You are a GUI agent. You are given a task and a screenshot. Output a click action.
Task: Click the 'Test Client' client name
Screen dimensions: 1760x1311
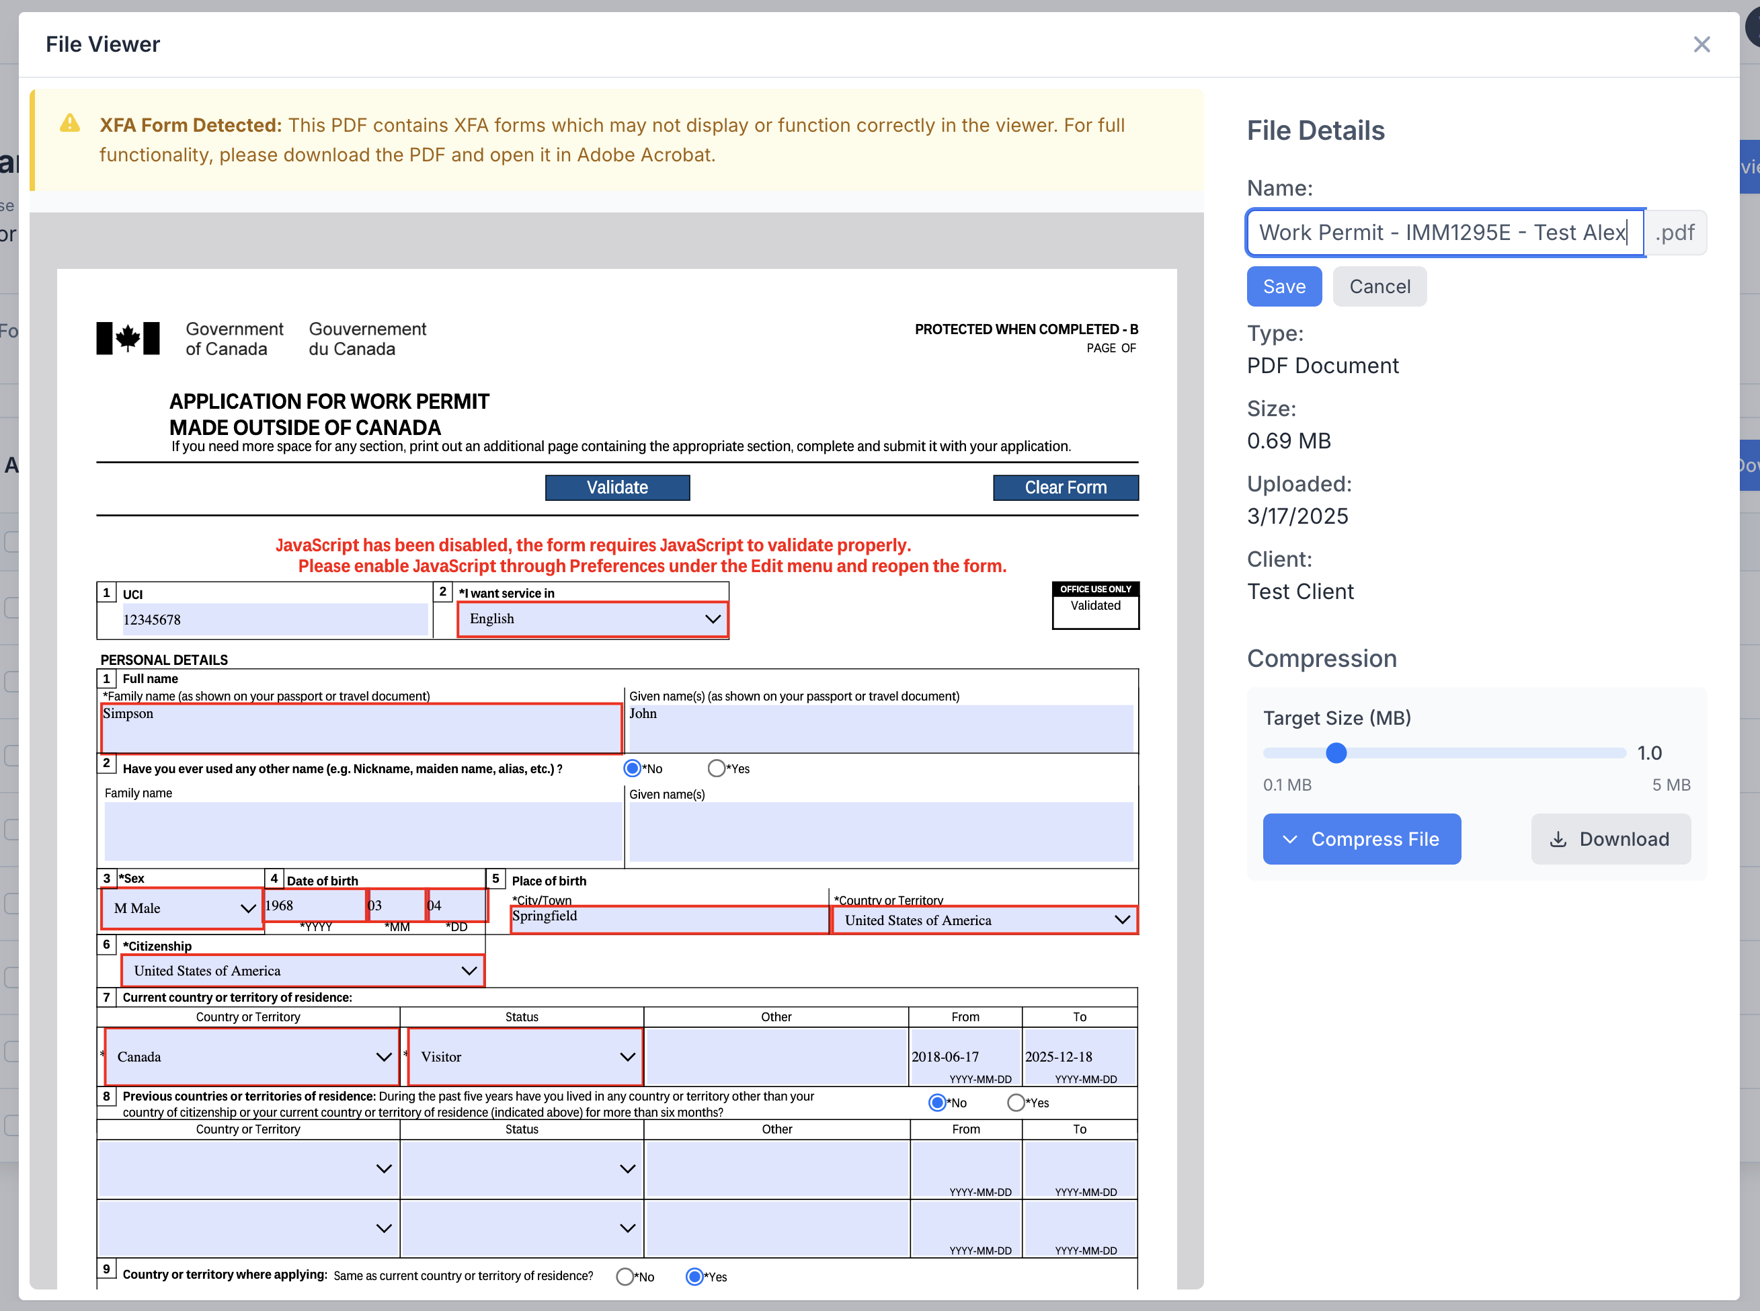pos(1299,591)
